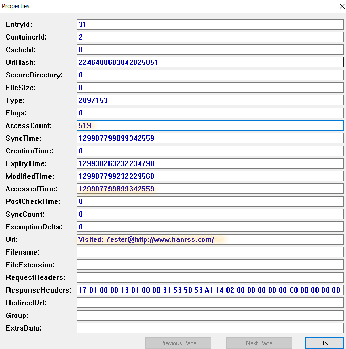Focus the UrlHash field

pyautogui.click(x=210, y=62)
